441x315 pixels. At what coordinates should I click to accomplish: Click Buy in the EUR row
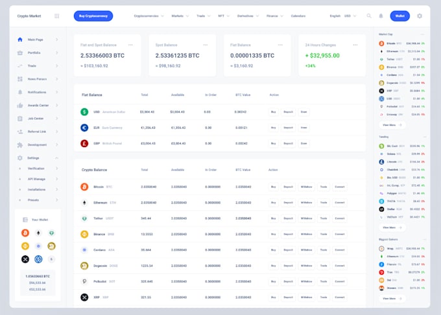(274, 128)
